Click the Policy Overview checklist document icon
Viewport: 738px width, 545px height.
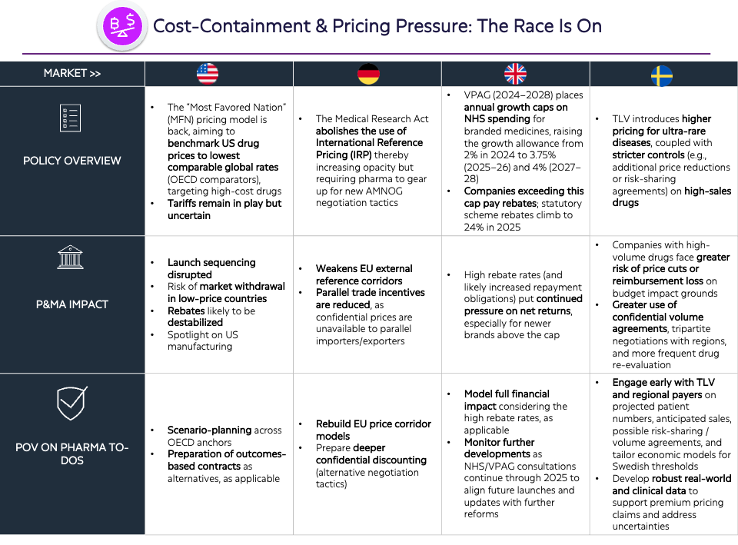71,118
